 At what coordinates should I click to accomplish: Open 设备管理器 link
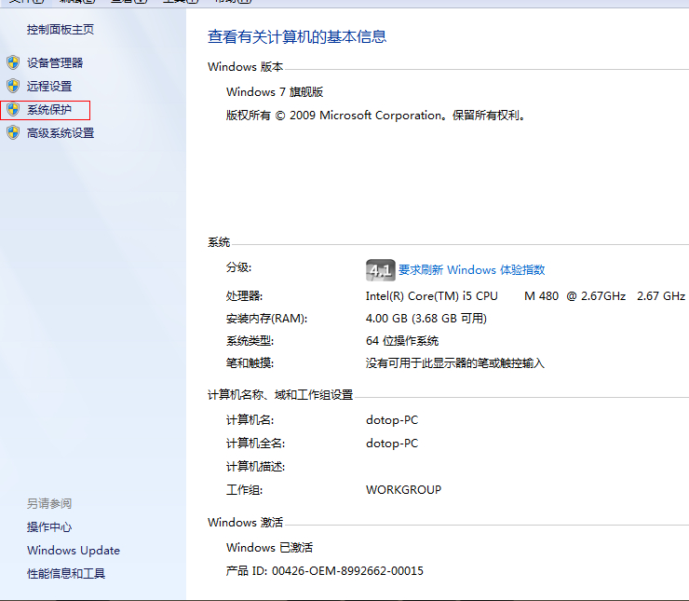(x=55, y=62)
